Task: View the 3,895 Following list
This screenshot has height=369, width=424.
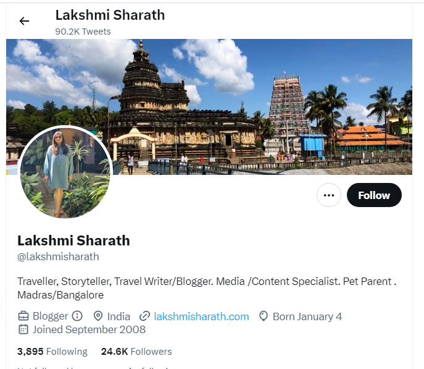Action: pyautogui.click(x=52, y=352)
